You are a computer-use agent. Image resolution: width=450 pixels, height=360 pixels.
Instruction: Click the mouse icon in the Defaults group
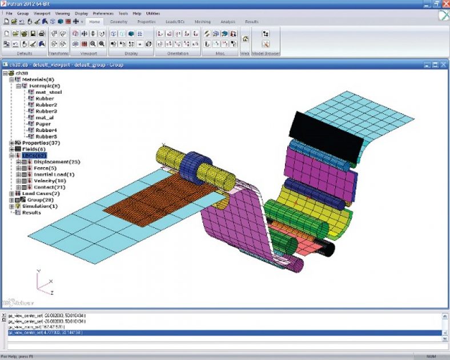(x=25, y=44)
